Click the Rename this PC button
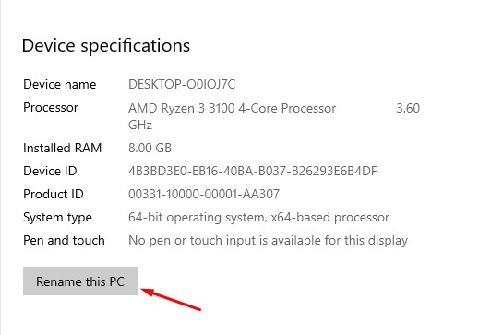Screen dimensions: 503x335 (x=80, y=281)
